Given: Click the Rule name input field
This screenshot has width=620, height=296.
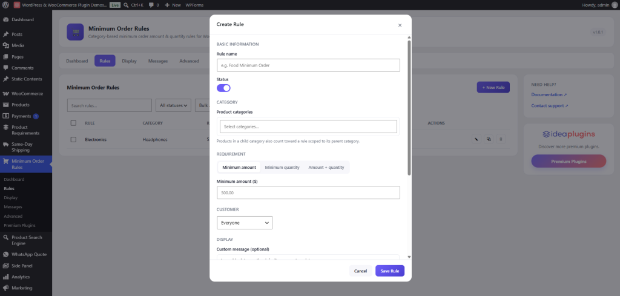Looking at the screenshot, I should 308,65.
